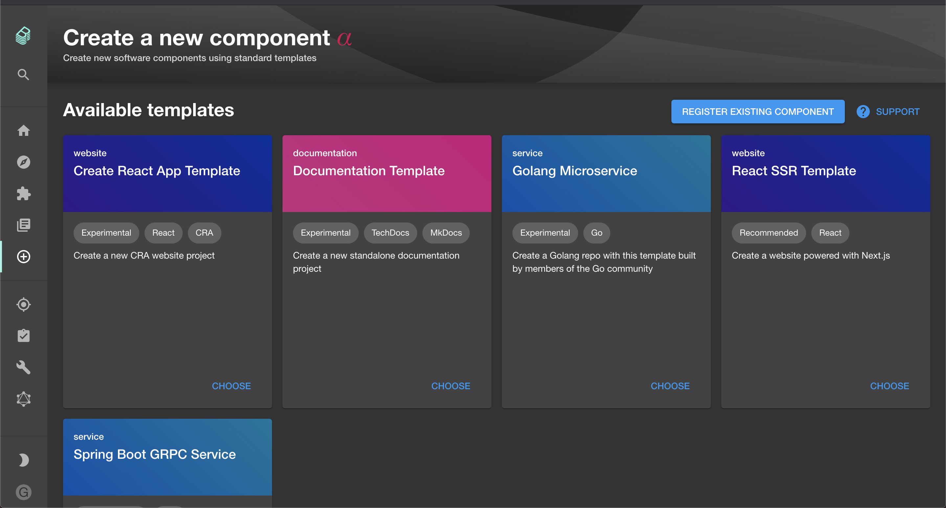The height and width of the screenshot is (508, 946).
Task: Choose the Create React App Template
Action: point(231,386)
